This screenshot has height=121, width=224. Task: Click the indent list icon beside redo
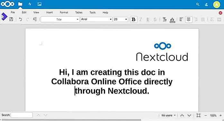click(x=35, y=19)
